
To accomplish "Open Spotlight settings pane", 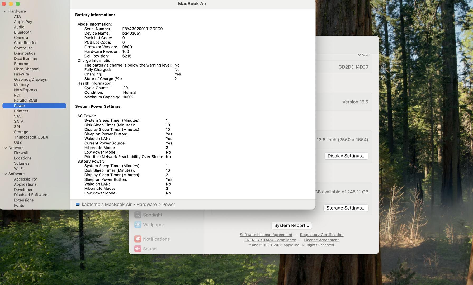I will (x=153, y=215).
